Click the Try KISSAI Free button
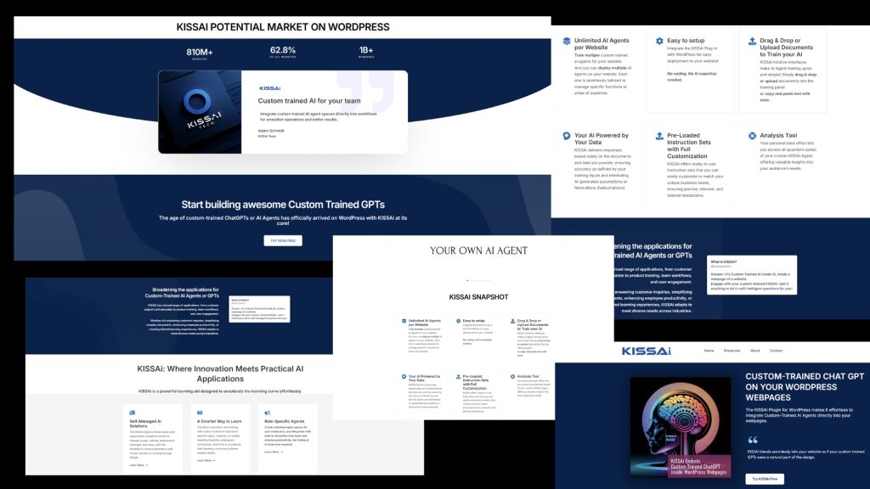This screenshot has width=870, height=489. (x=765, y=479)
